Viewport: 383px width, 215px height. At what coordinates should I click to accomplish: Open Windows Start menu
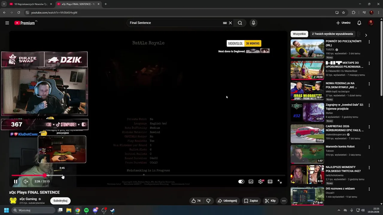pyautogui.click(x=6, y=210)
